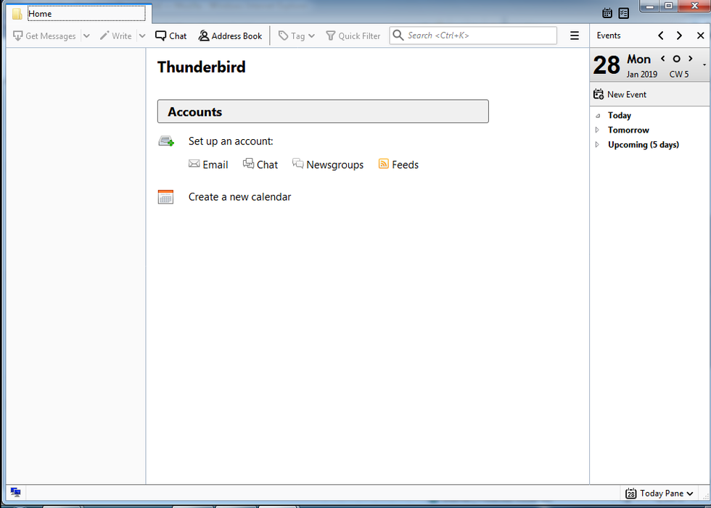711x508 pixels.
Task: Open the Home folder tab
Action: coord(79,14)
